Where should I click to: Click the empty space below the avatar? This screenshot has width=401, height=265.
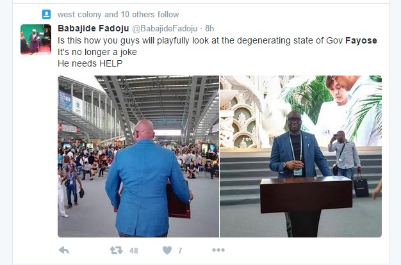click(36, 154)
